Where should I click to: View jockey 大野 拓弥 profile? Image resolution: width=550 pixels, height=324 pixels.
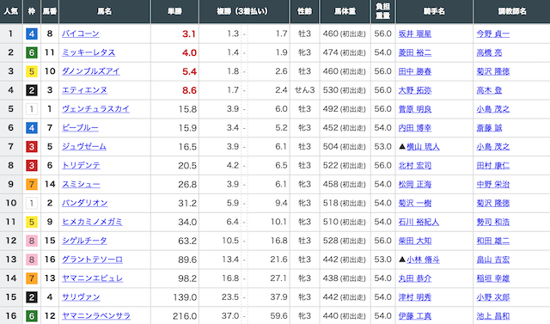tap(415, 90)
